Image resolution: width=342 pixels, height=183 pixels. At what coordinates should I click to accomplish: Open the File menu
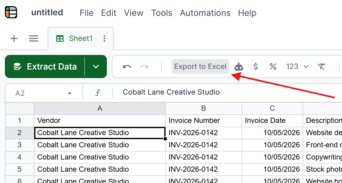pyautogui.click(x=87, y=13)
